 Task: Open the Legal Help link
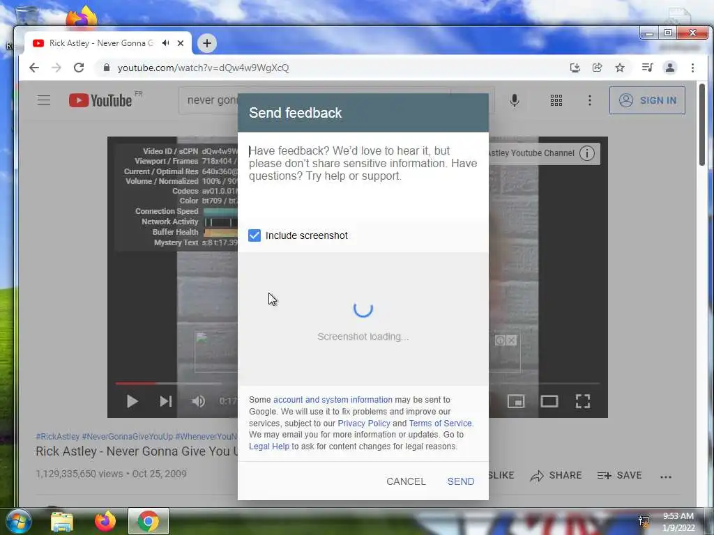coord(268,447)
